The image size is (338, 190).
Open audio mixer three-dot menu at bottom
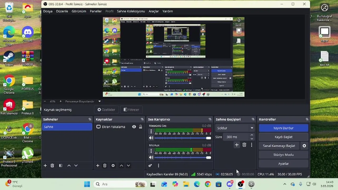pos(158,165)
